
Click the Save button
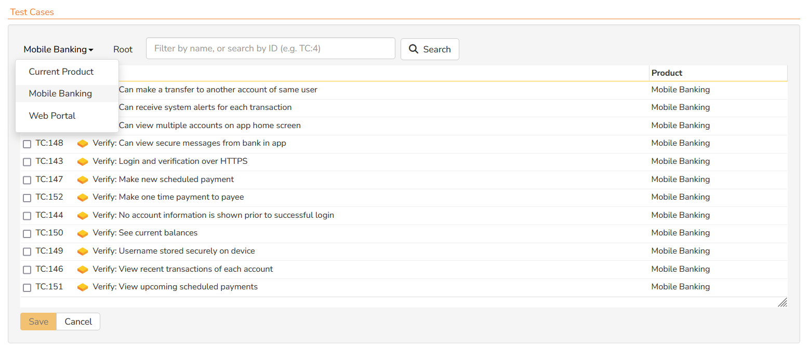click(38, 322)
